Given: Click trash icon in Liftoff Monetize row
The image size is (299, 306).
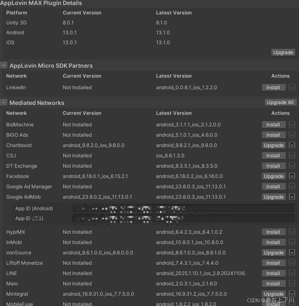Looking at the screenshot, I should [292, 263].
